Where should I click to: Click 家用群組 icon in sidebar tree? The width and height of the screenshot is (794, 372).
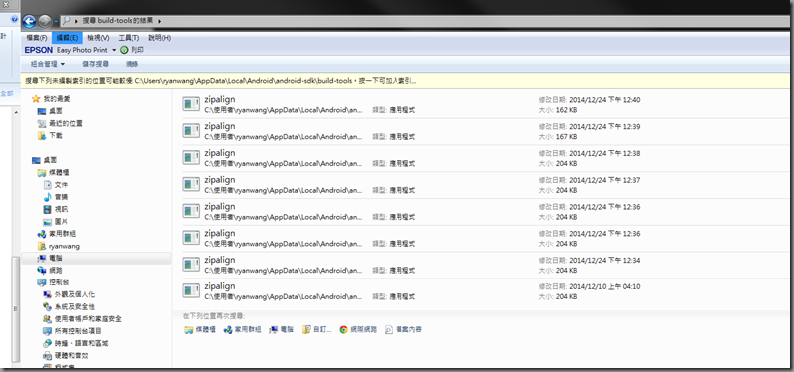click(x=42, y=234)
